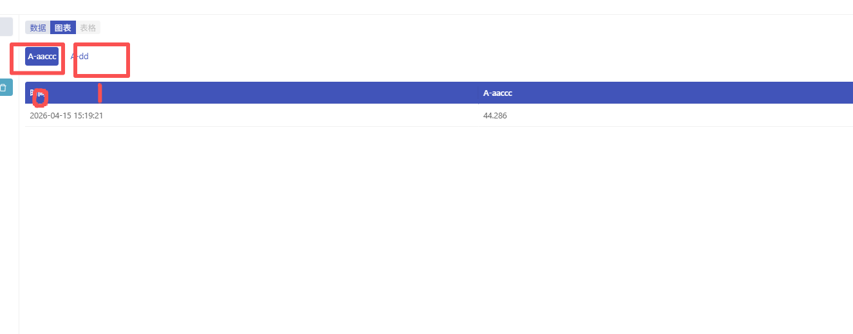This screenshot has width=853, height=334.
Task: Click the blank top bar above the tabs
Action: pyautogui.click(x=425, y=7)
